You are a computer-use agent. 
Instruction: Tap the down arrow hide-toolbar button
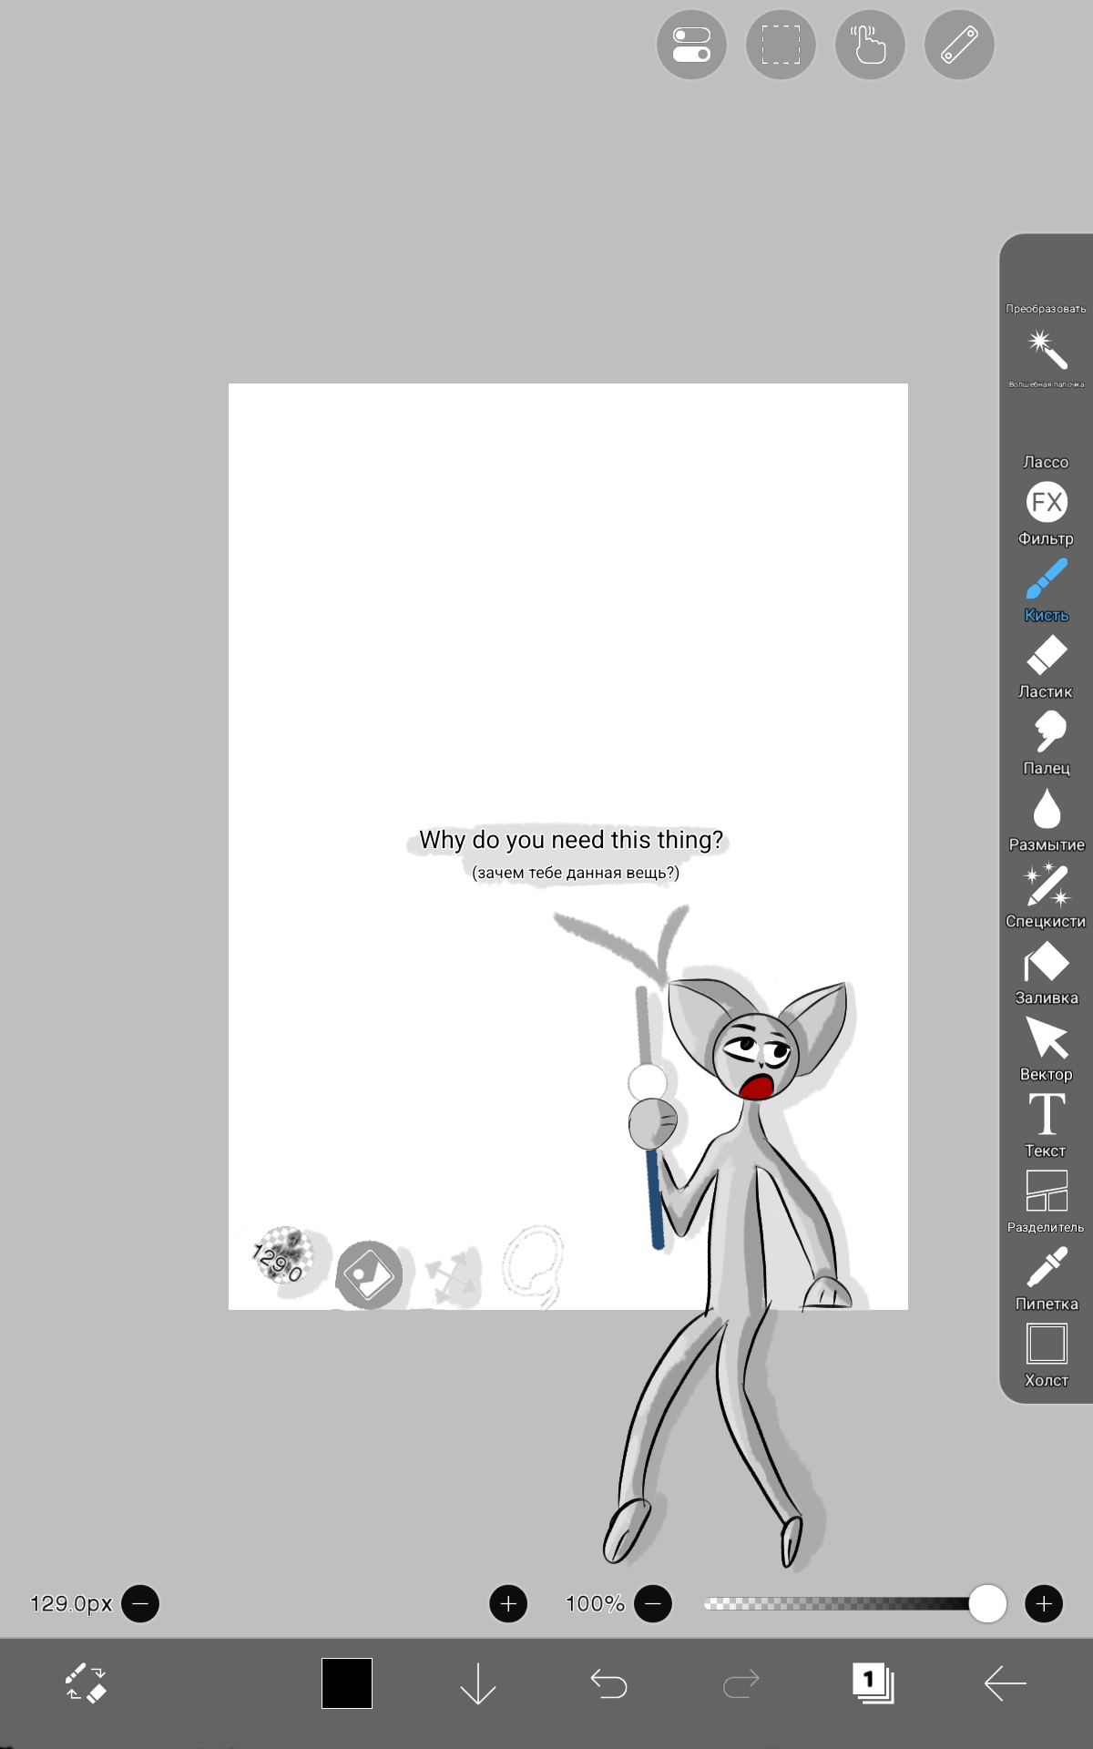[x=478, y=1683]
